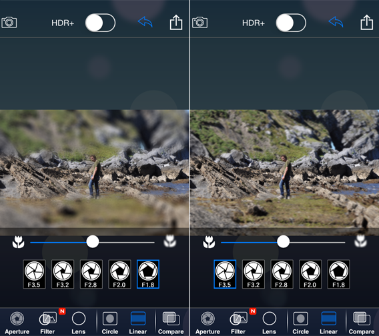Tap far-focus blurred flower in right screen
This screenshot has height=336, width=379.
click(x=360, y=241)
